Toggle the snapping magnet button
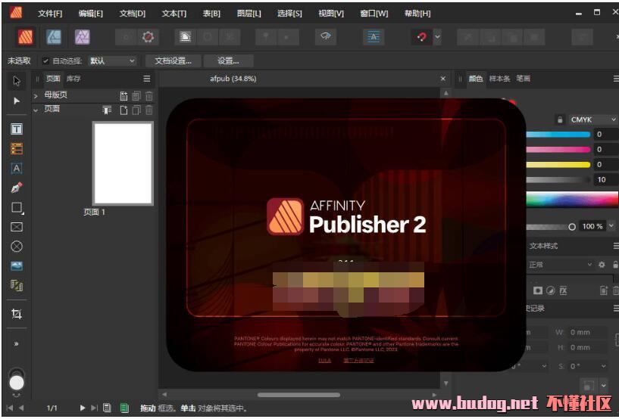The image size is (619, 419). click(421, 36)
